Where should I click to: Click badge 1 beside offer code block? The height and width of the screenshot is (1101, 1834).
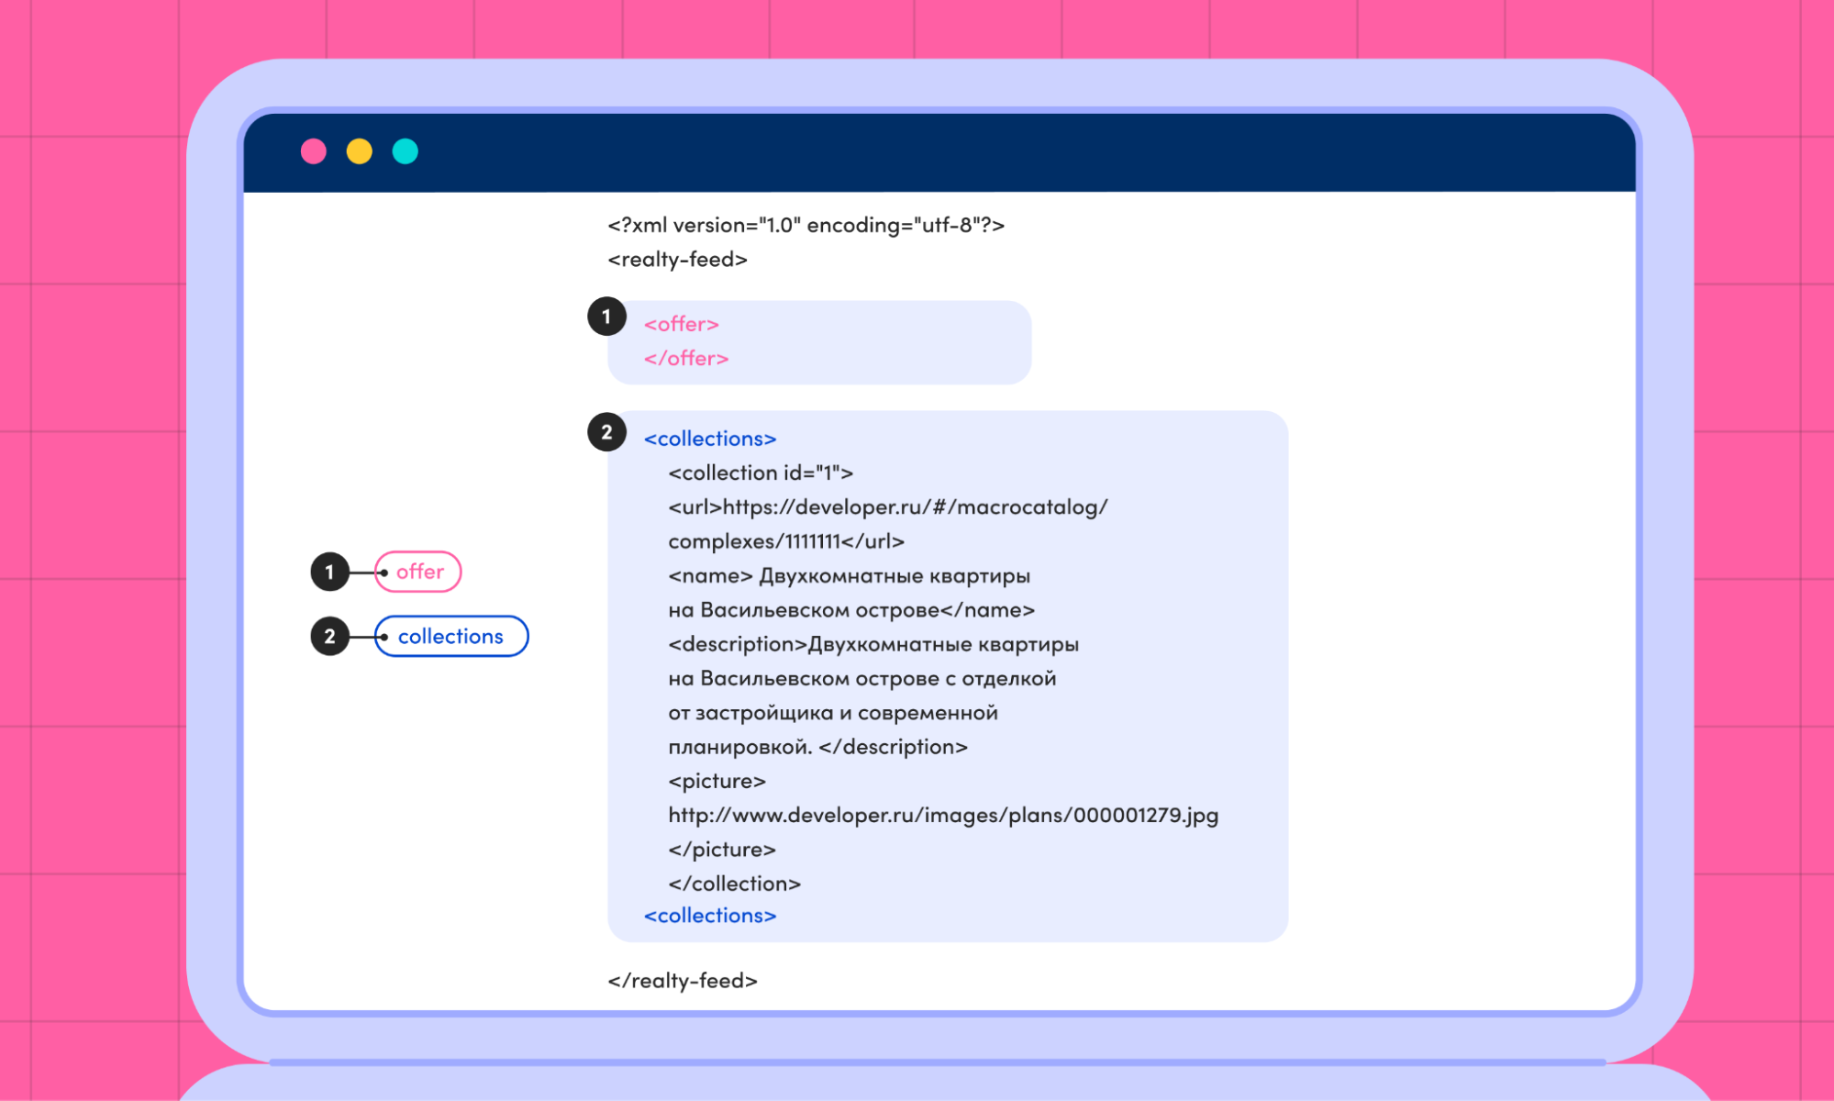tap(606, 317)
